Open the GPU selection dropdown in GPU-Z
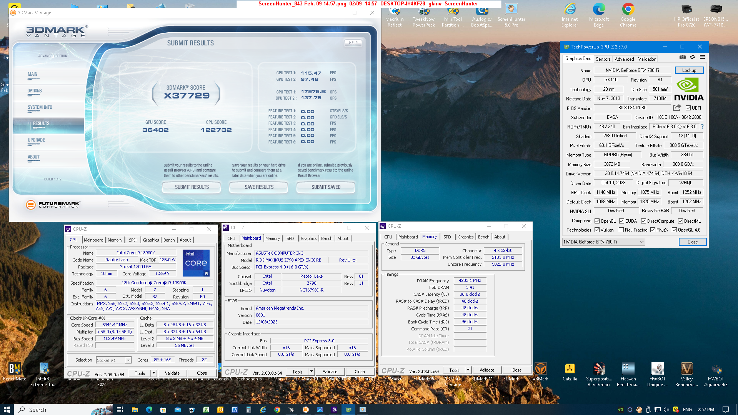 pyautogui.click(x=603, y=242)
